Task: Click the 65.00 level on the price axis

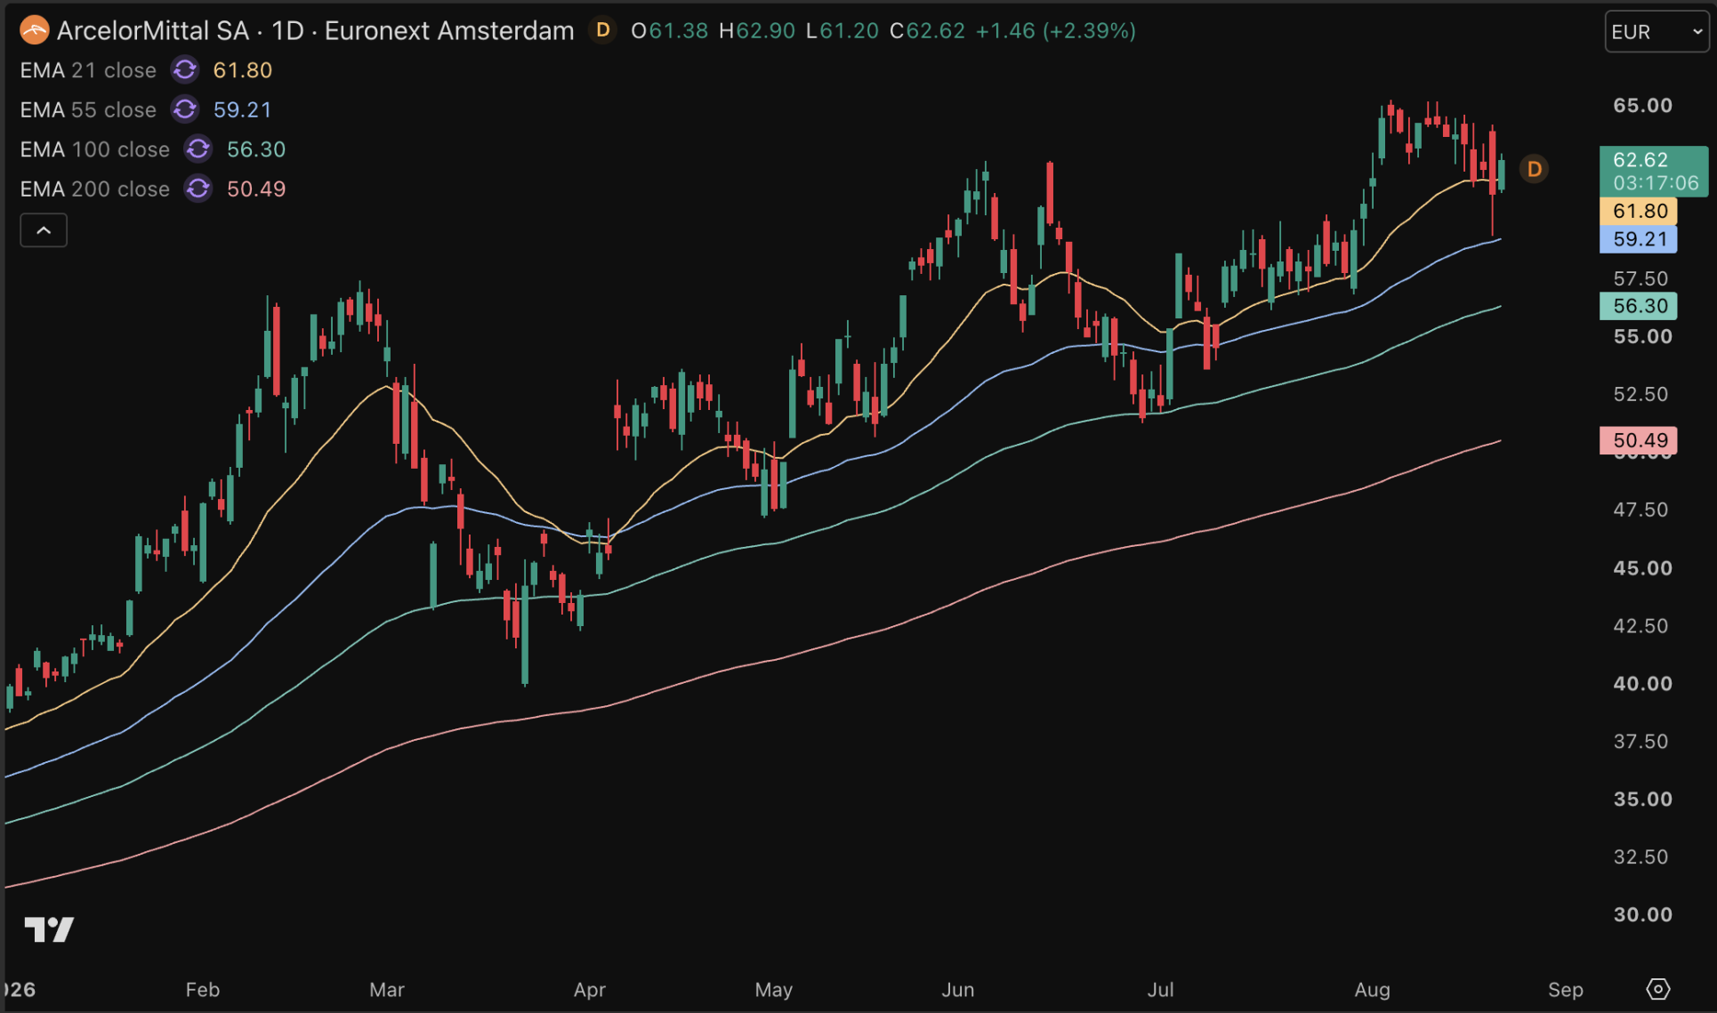Action: tap(1642, 106)
